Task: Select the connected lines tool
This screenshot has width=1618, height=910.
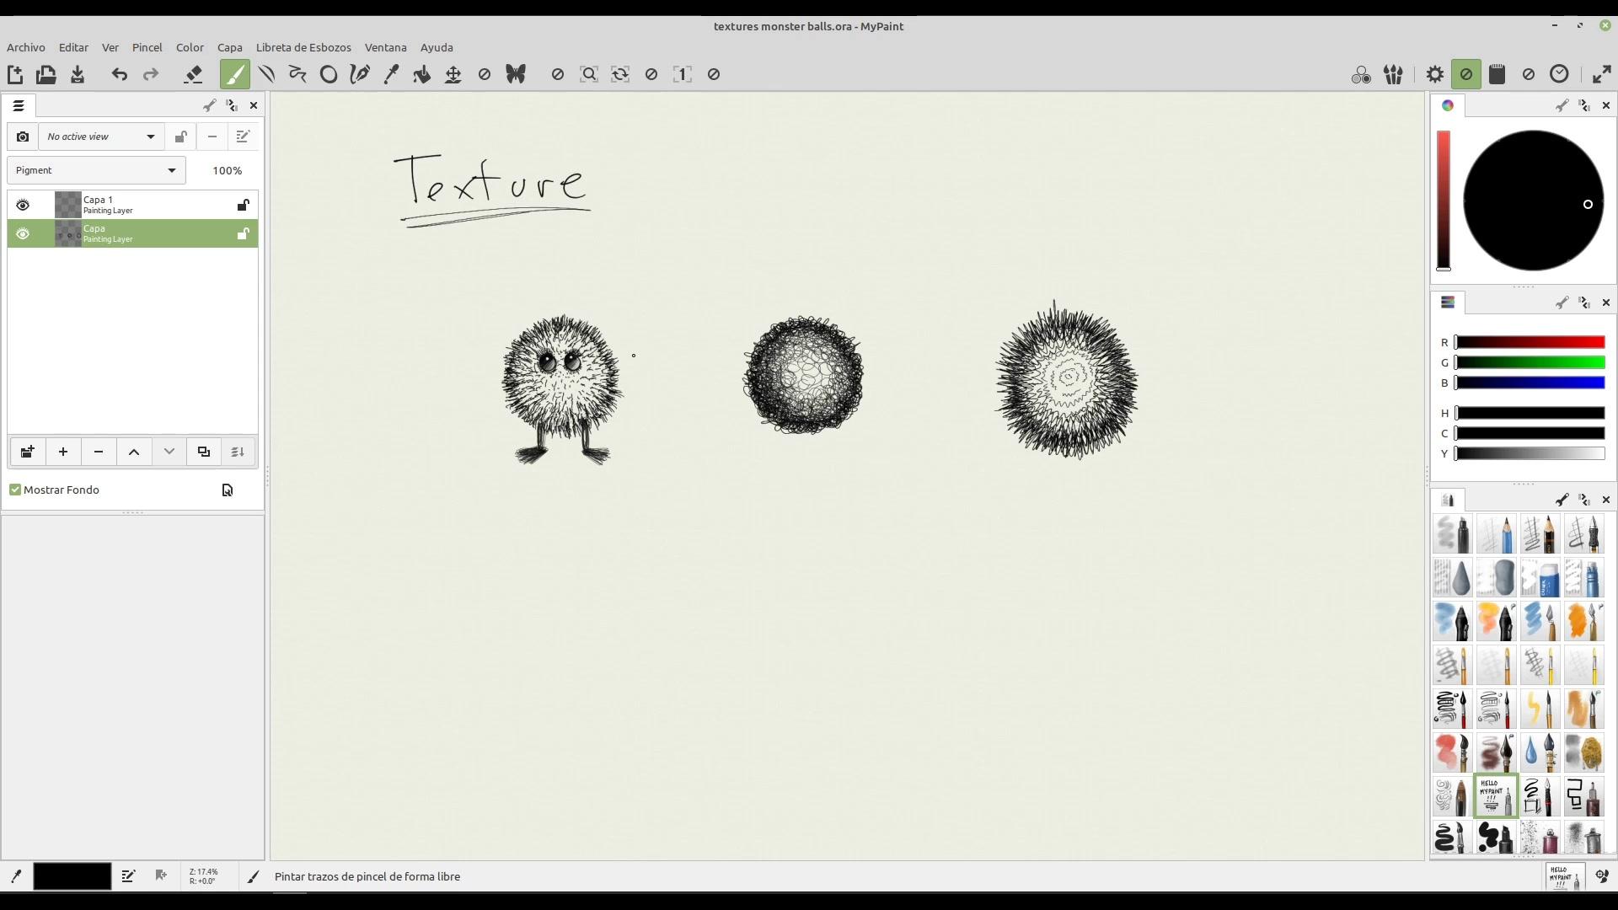Action: pyautogui.click(x=297, y=74)
